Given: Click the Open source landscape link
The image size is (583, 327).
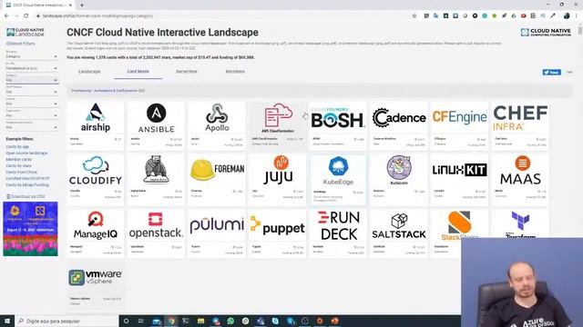Looking at the screenshot, I should tap(26, 154).
